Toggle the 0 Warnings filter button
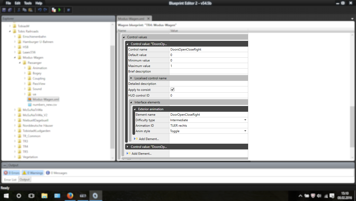Image resolution: width=356 pixels, height=201 pixels. 32,173
